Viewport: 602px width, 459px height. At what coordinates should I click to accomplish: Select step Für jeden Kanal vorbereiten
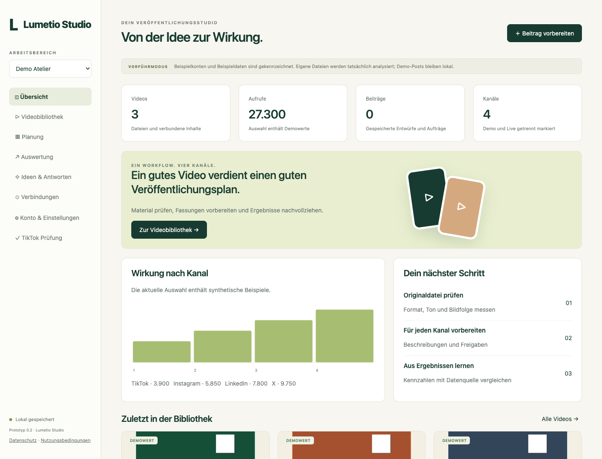(487, 338)
